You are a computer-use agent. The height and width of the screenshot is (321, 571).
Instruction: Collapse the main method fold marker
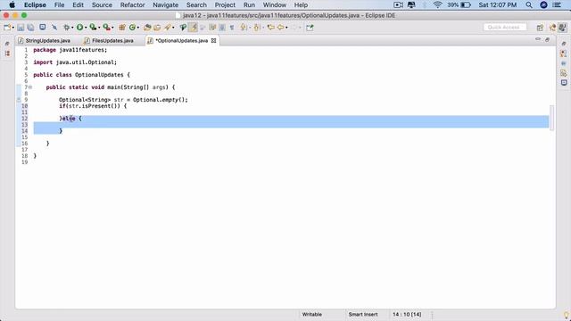click(x=30, y=87)
